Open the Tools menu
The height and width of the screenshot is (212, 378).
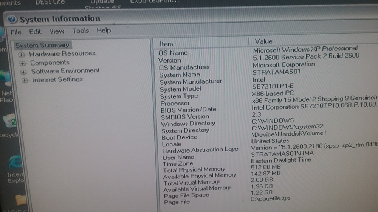[x=81, y=31]
